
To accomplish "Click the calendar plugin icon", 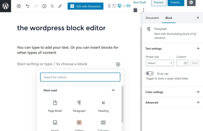I will tap(135, 10).
